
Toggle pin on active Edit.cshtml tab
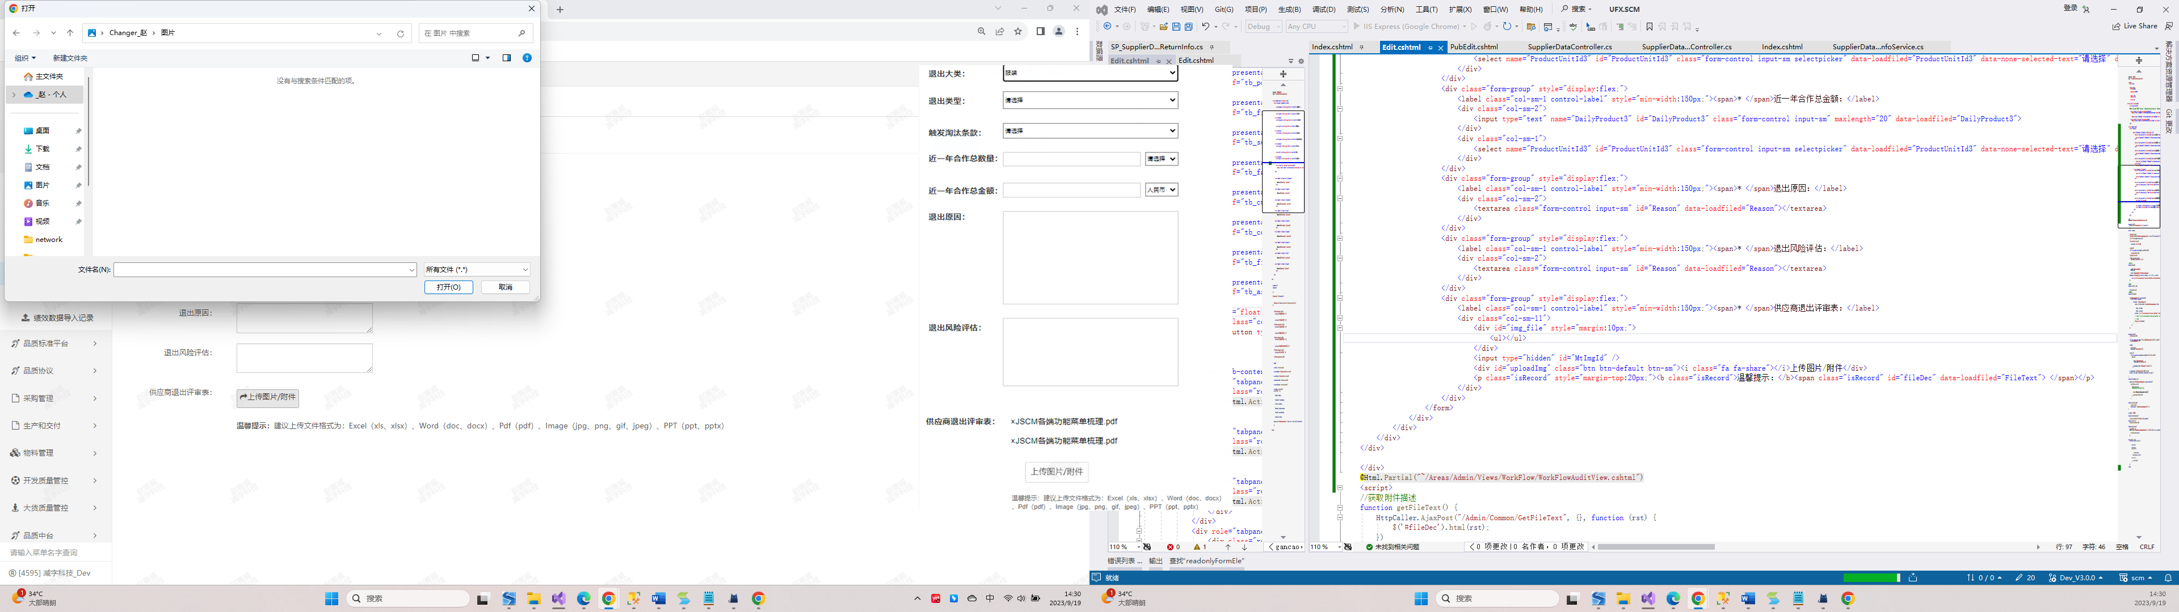click(1431, 48)
